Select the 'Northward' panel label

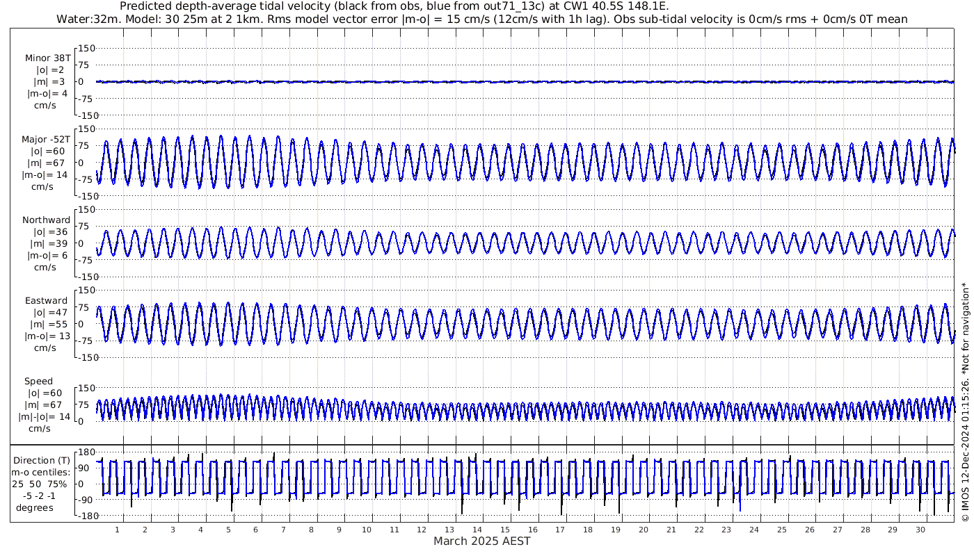click(46, 220)
